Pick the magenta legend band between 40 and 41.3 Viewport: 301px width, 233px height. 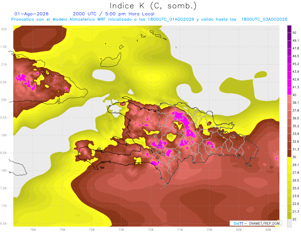click(x=289, y=91)
